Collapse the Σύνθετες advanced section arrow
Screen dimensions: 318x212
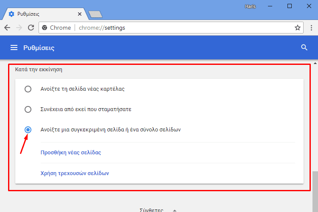tap(175, 211)
